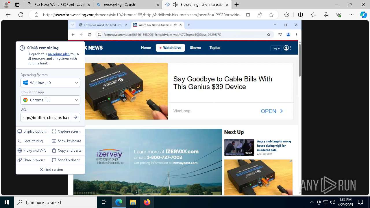Open Copy and paste
This screenshot has height=208, width=370.
coord(67,151)
